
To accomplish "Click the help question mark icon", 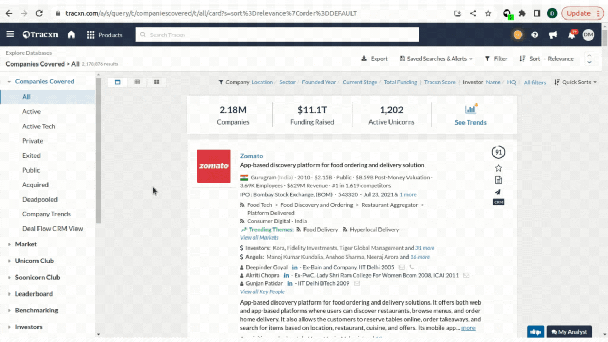I will click(x=535, y=35).
